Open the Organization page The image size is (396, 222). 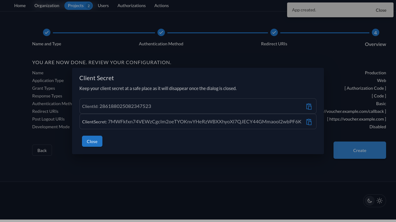point(47,6)
